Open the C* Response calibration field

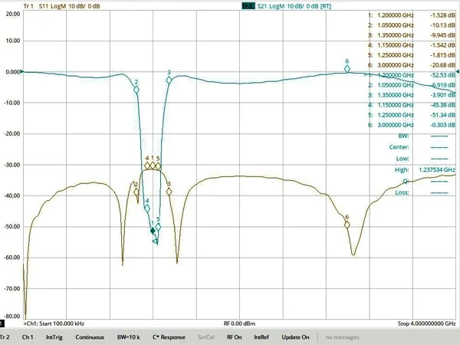[169, 337]
